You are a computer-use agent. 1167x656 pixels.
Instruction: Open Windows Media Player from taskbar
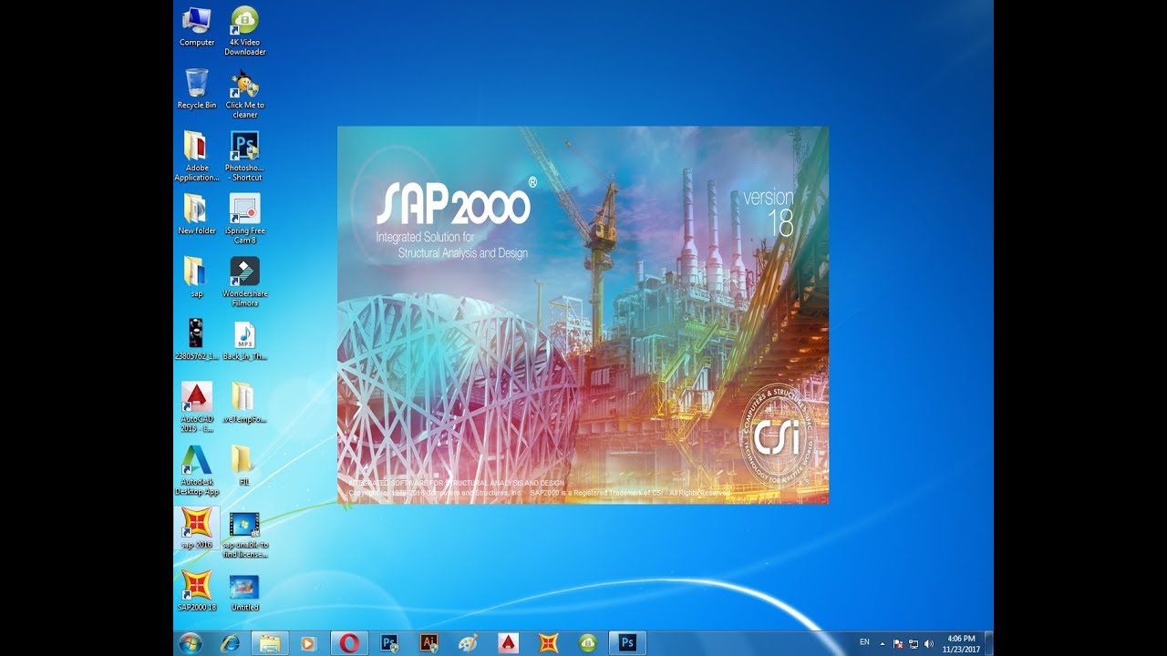(307, 642)
